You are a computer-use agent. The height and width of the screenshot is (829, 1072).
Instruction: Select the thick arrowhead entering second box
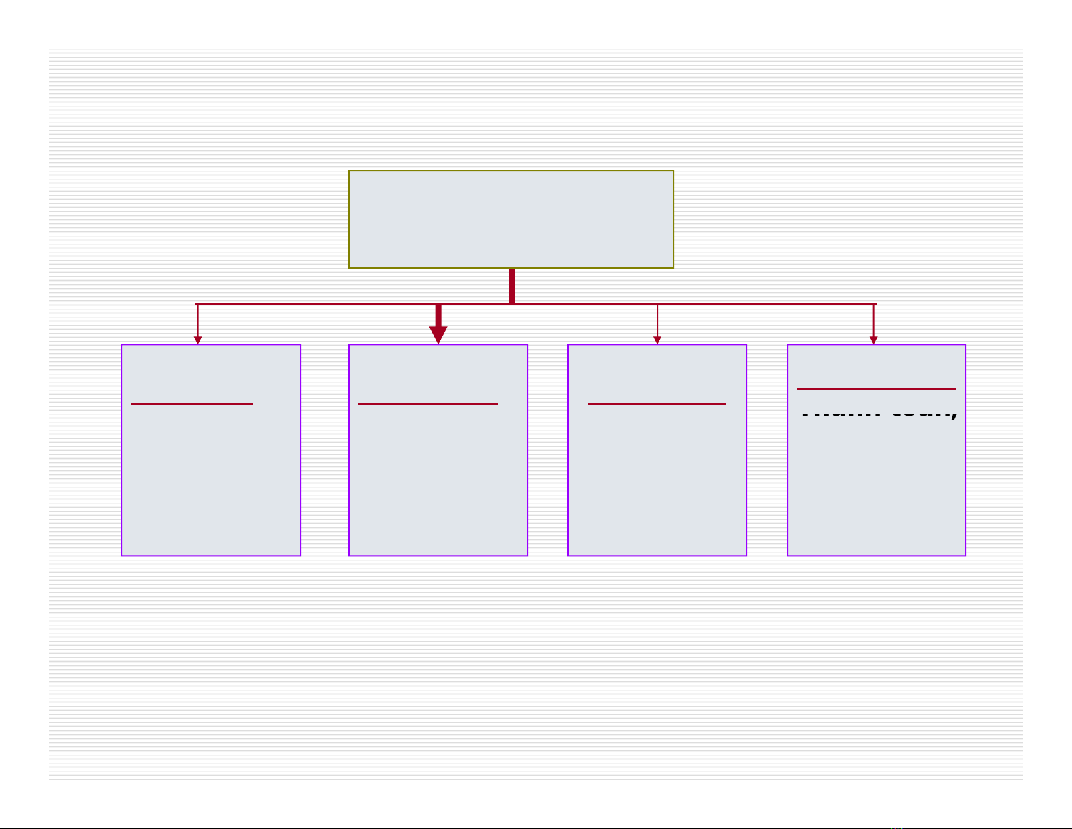[x=438, y=335]
